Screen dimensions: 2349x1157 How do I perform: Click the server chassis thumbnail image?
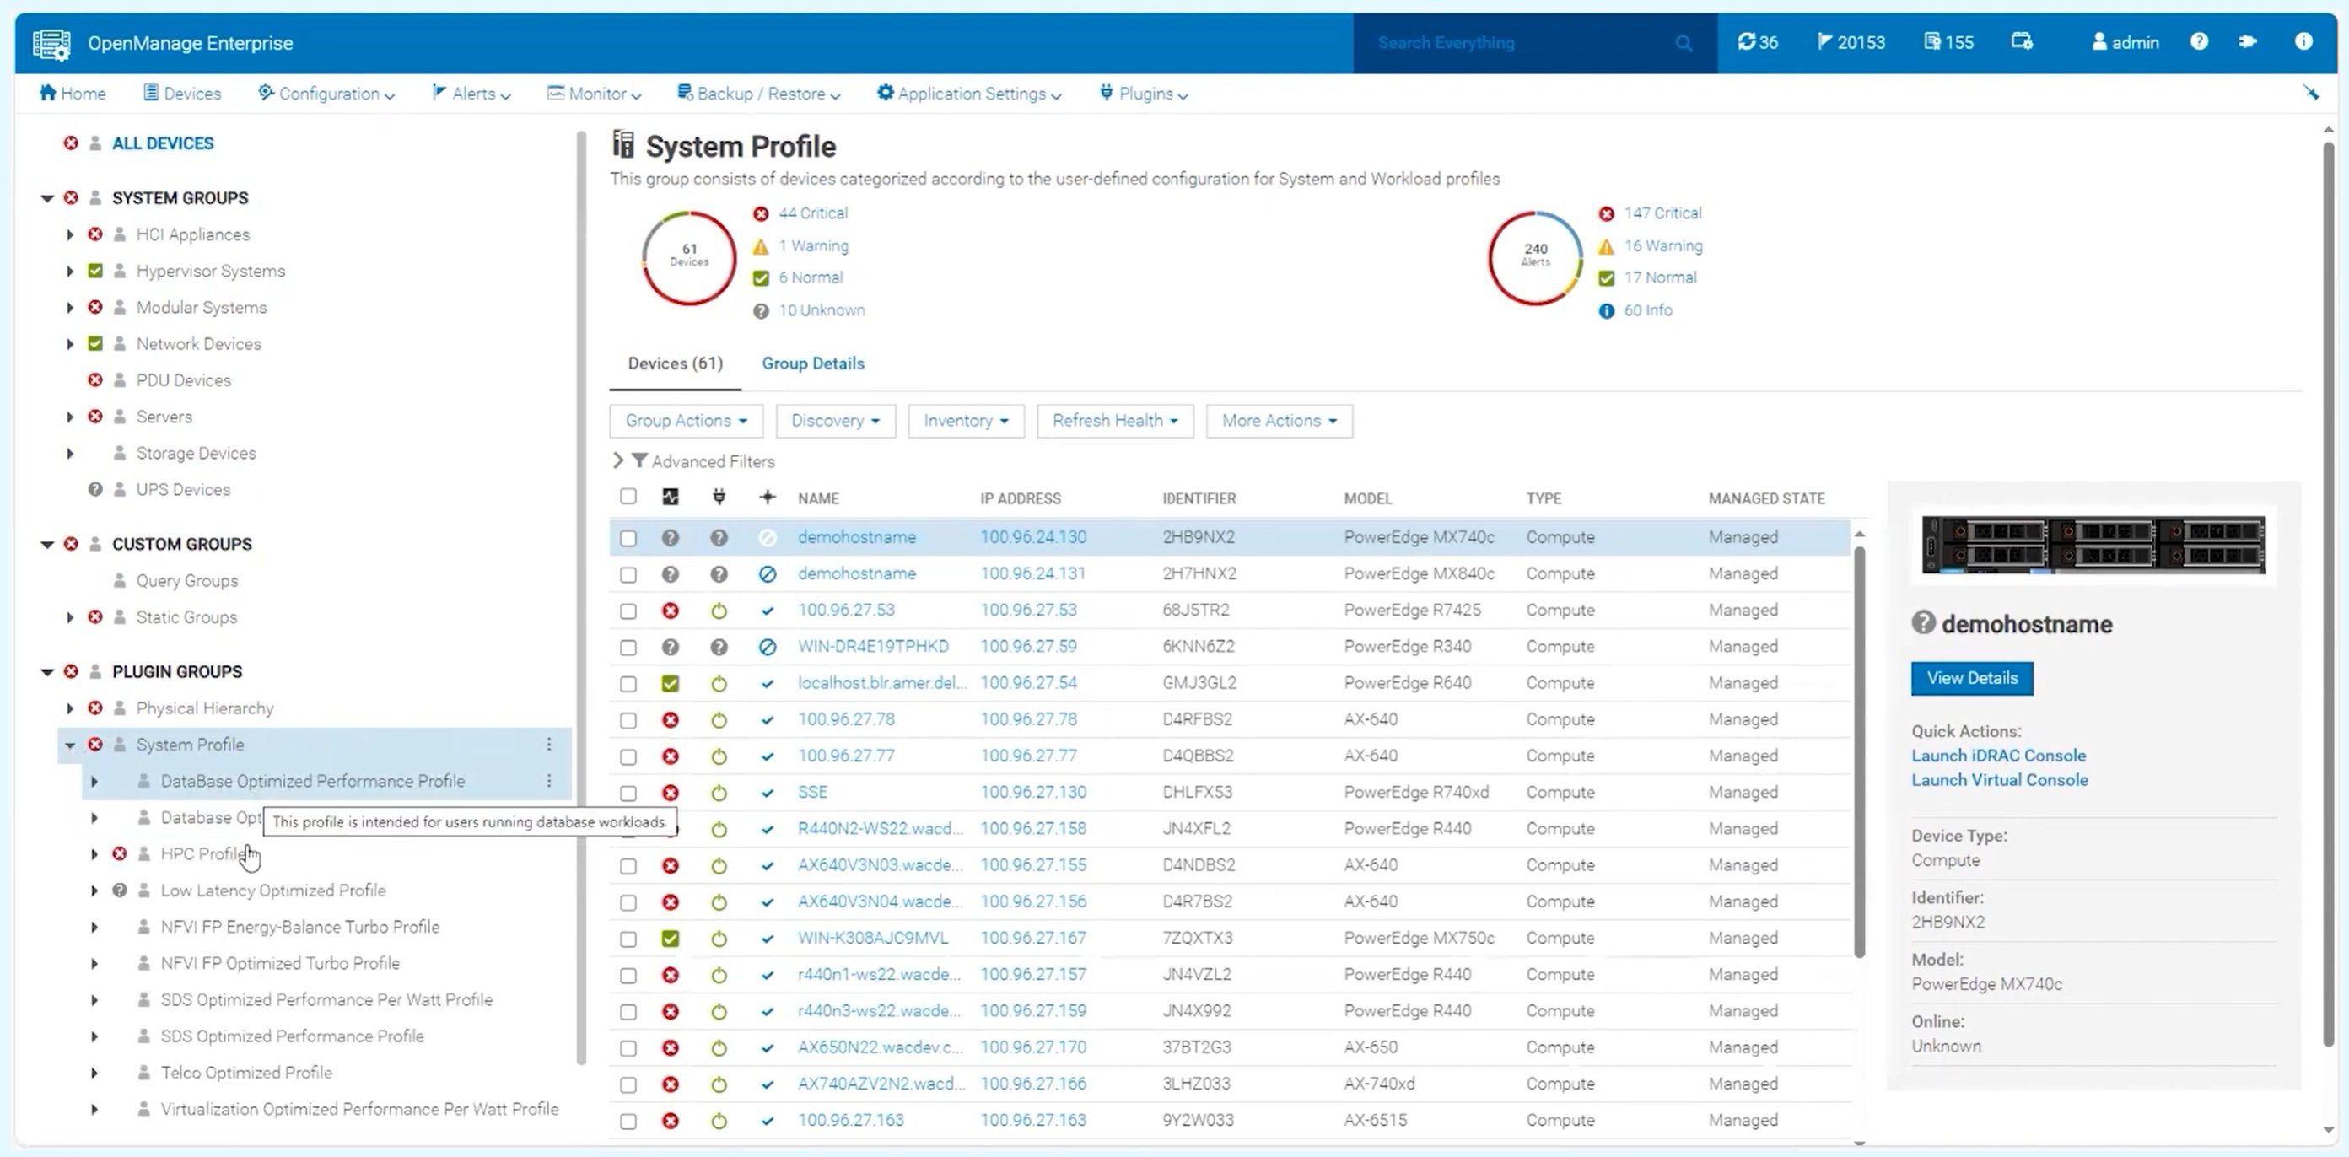(x=2093, y=544)
